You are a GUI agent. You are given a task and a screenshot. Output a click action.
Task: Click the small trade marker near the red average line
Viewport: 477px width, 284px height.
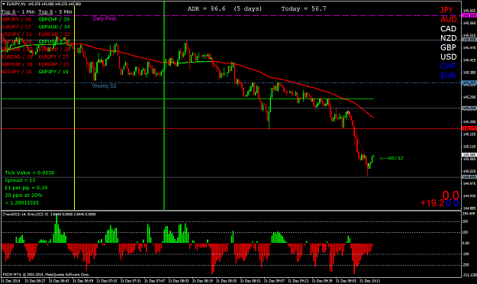(349, 113)
